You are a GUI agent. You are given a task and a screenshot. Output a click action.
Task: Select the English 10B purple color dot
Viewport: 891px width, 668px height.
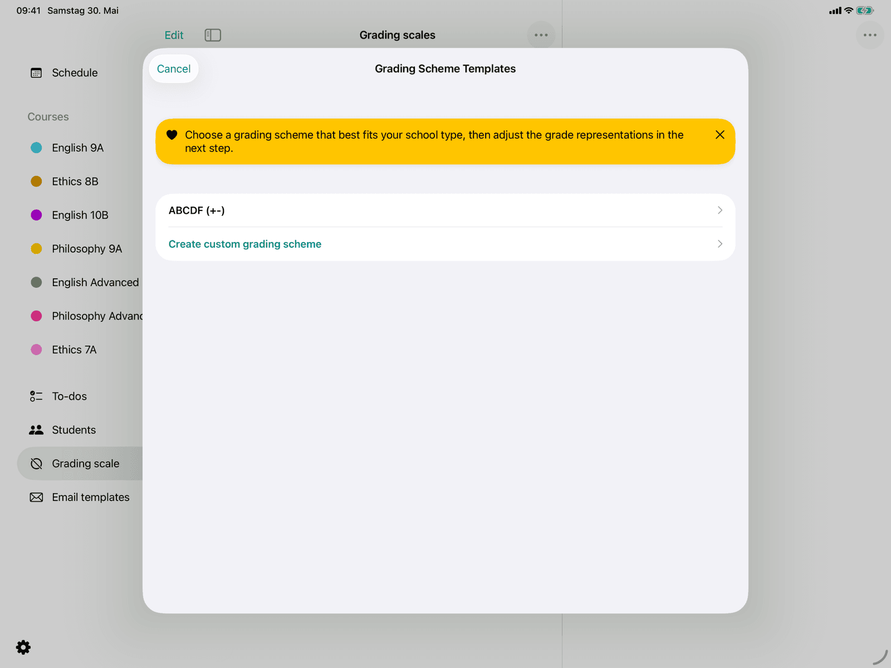click(x=36, y=215)
